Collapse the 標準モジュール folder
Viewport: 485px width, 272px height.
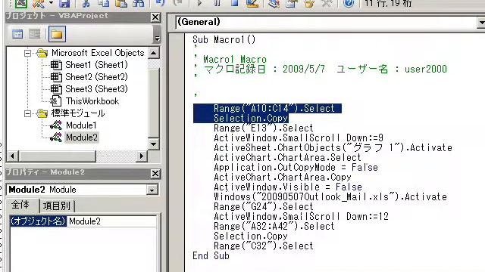click(x=27, y=114)
